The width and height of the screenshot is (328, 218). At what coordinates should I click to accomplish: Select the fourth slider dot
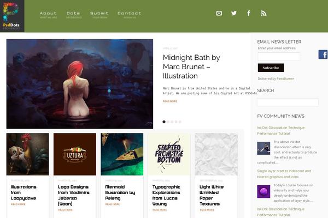[176, 122]
